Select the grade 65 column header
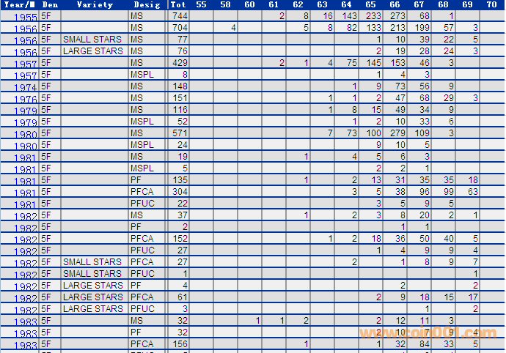This screenshot has width=506, height=353. (x=370, y=4)
